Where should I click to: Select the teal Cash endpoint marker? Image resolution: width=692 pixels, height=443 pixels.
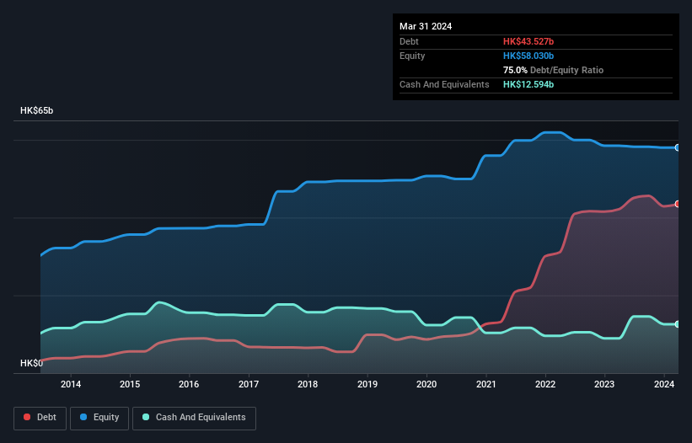point(678,324)
